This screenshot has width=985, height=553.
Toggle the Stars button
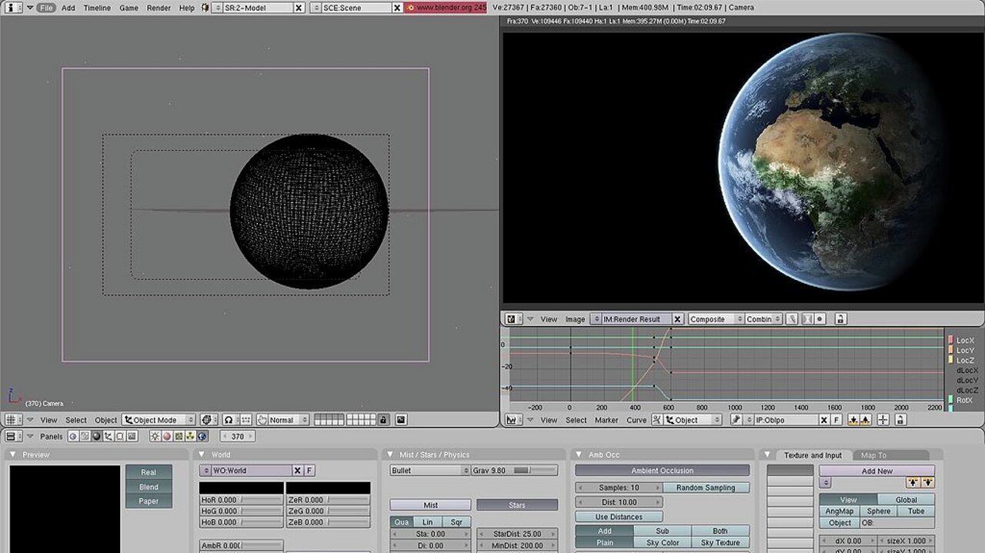click(x=516, y=505)
